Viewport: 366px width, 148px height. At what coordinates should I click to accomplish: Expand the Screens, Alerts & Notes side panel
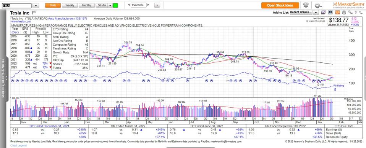point(4,78)
